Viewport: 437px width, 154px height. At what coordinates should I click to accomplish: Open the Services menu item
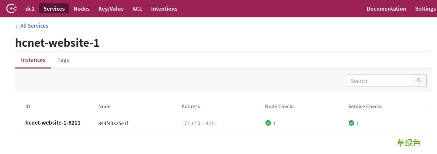pyautogui.click(x=54, y=9)
